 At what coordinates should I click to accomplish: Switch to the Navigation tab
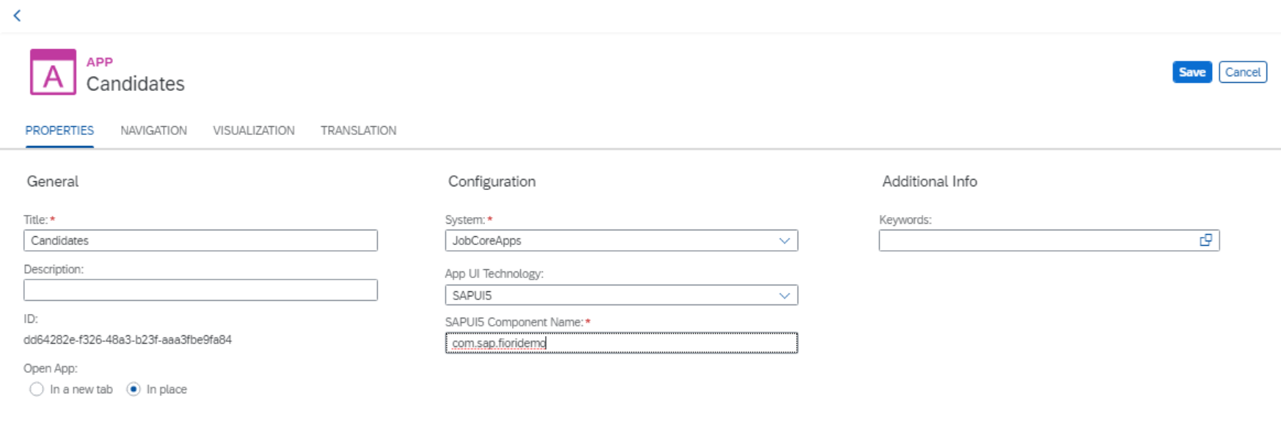tap(153, 131)
